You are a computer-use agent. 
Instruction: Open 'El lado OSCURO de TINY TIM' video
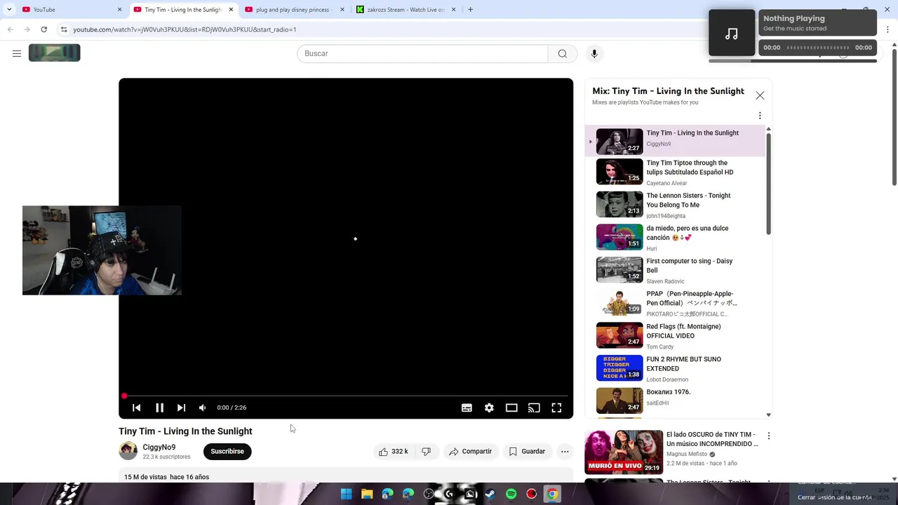(712, 439)
